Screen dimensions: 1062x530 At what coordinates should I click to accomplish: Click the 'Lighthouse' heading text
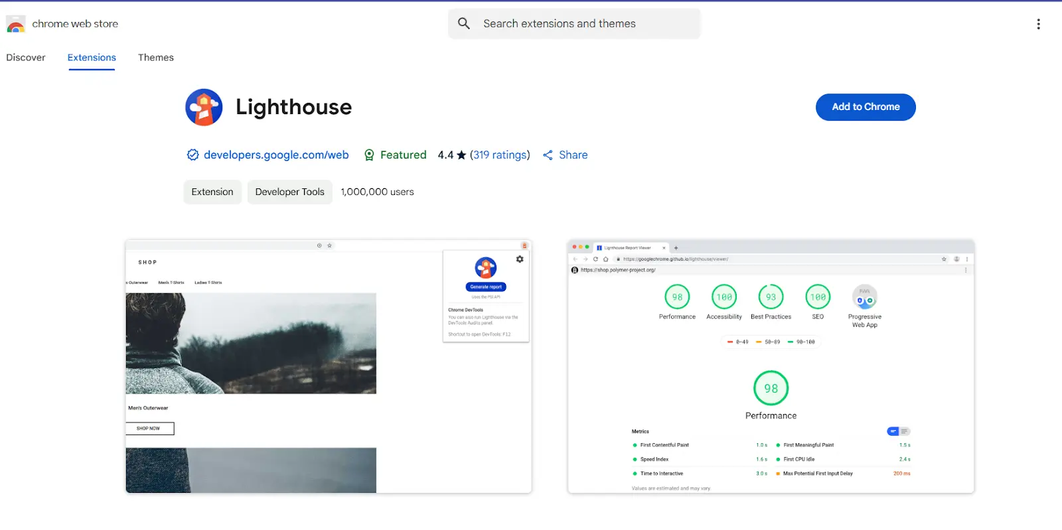click(293, 107)
